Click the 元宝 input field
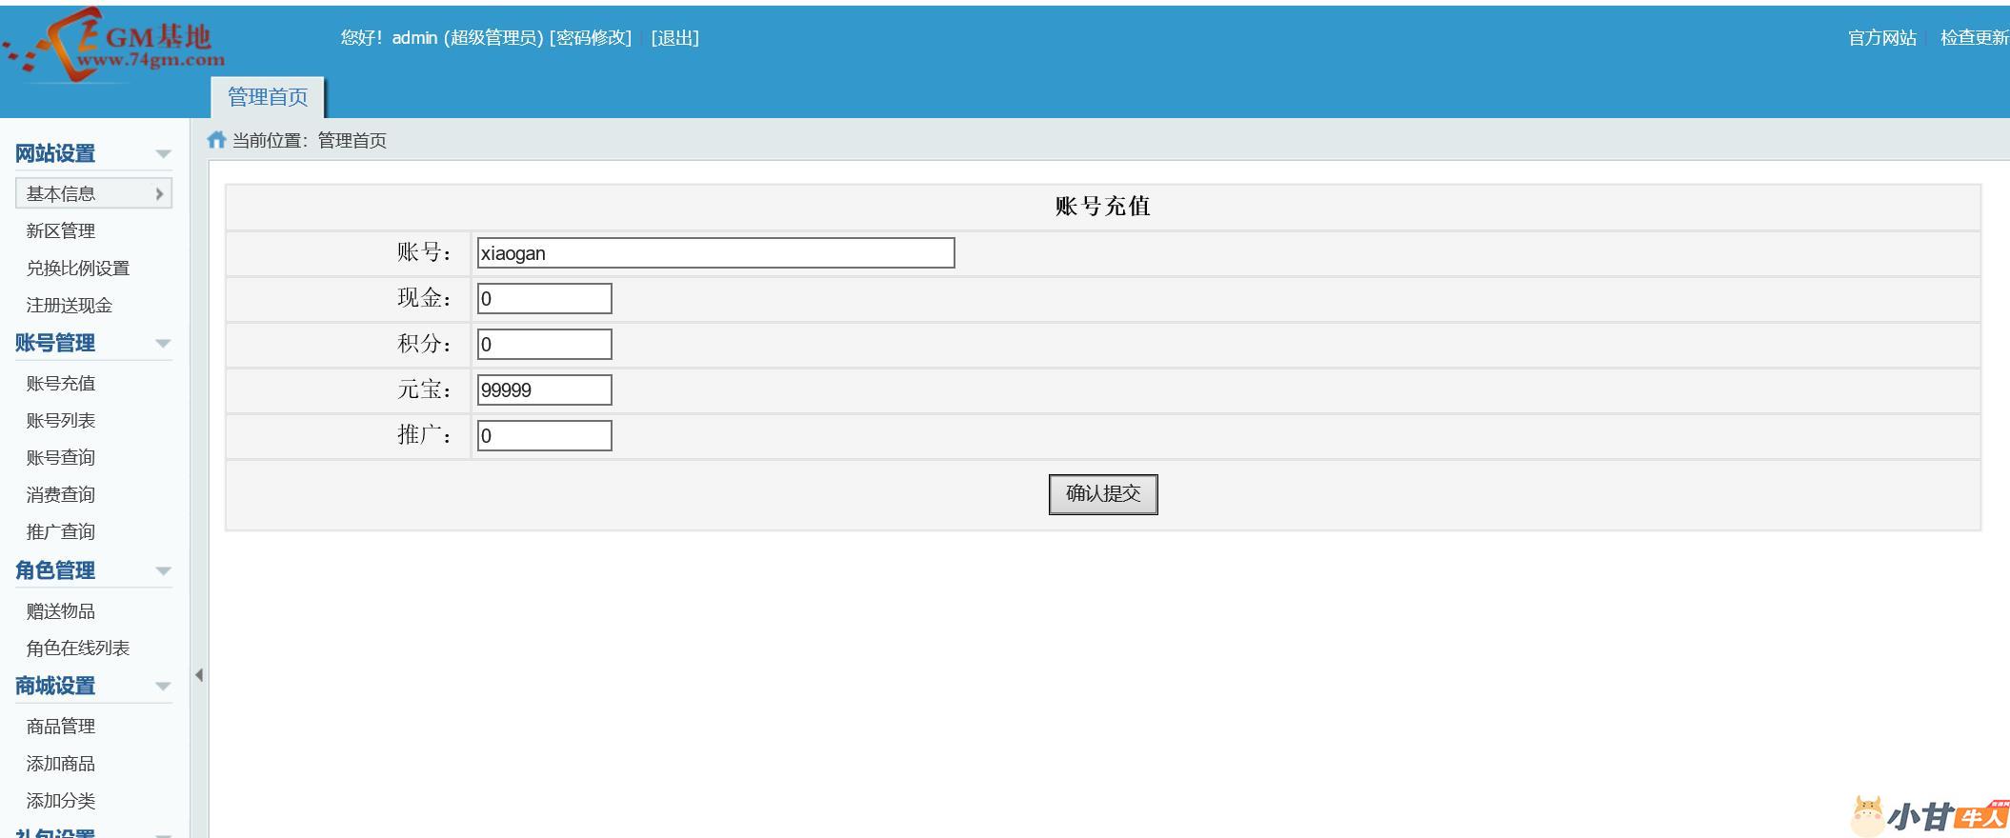This screenshot has width=2010, height=838. 544,390
